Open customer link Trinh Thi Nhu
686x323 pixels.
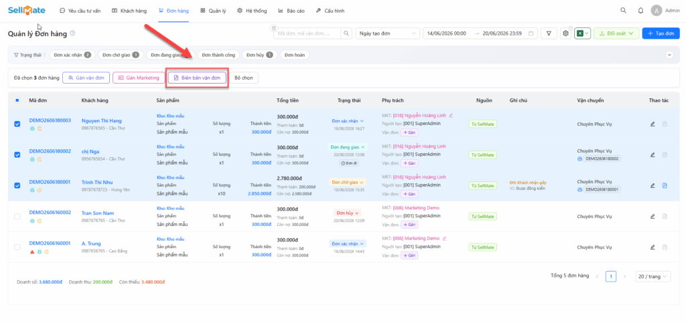(97, 183)
